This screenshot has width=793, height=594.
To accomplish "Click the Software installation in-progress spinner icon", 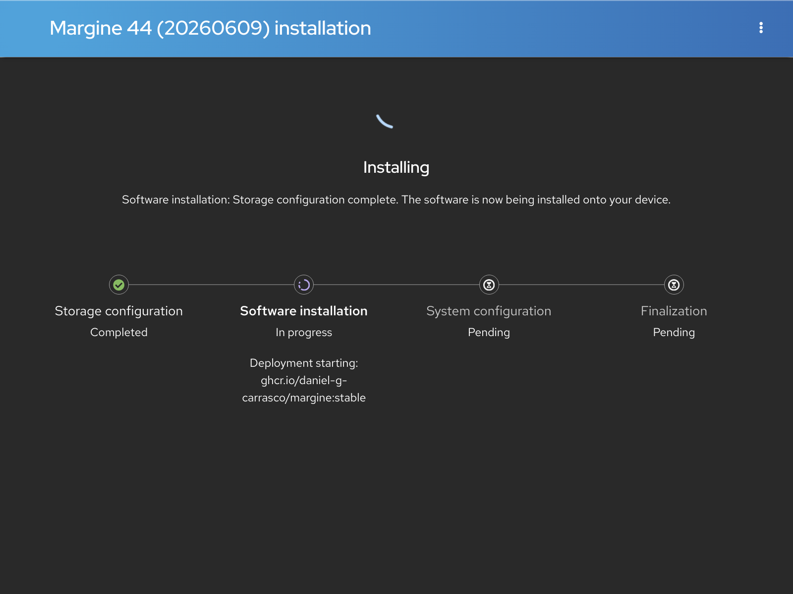I will 304,285.
